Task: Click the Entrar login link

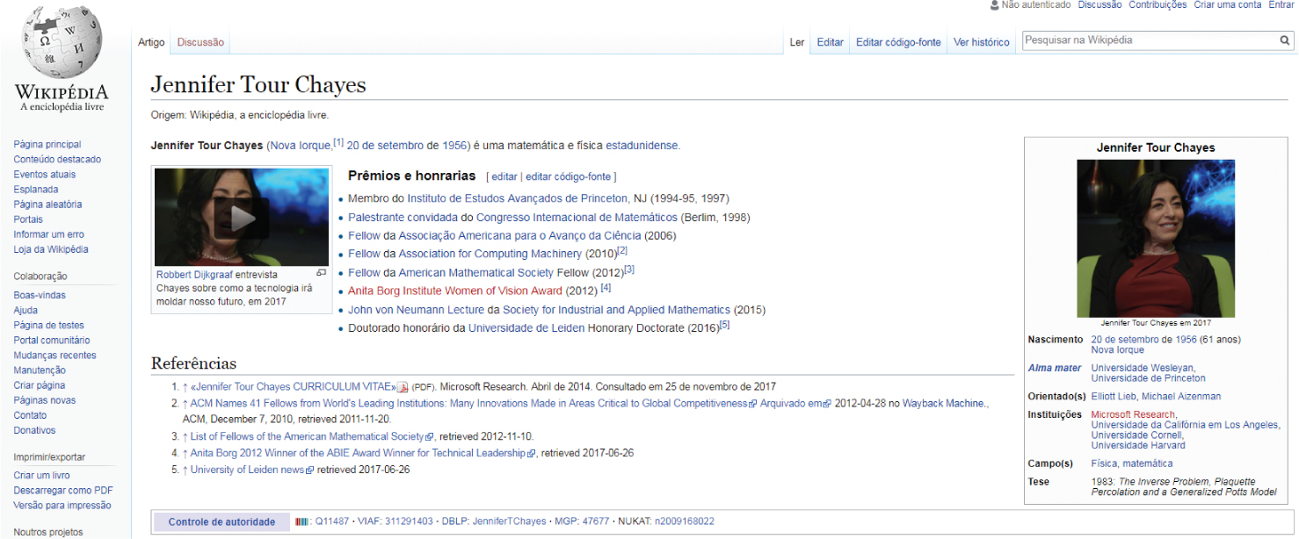Action: click(1281, 5)
